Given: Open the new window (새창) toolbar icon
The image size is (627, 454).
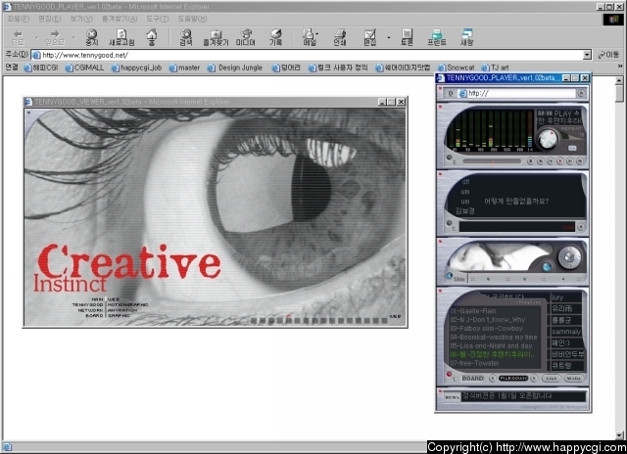Looking at the screenshot, I should coord(466,37).
